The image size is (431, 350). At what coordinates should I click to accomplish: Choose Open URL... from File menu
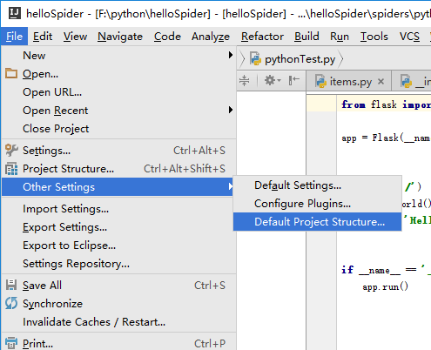pyautogui.click(x=118, y=92)
